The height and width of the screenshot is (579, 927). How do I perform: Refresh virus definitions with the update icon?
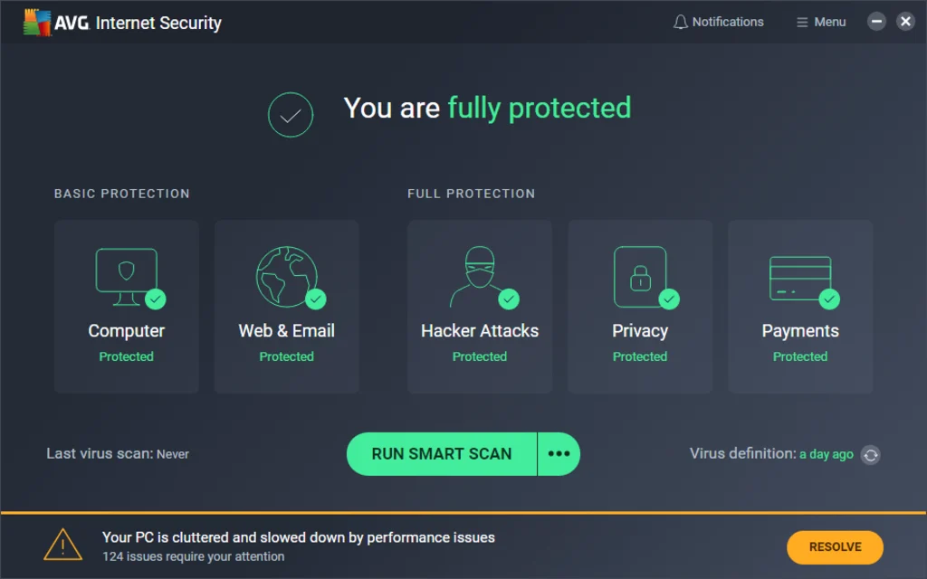click(870, 455)
